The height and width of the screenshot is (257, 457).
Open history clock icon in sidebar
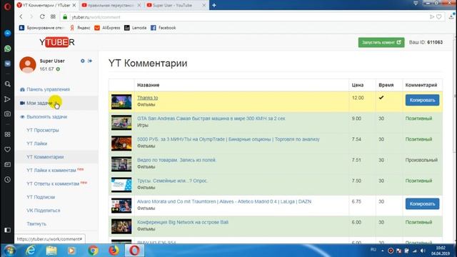tap(8, 179)
